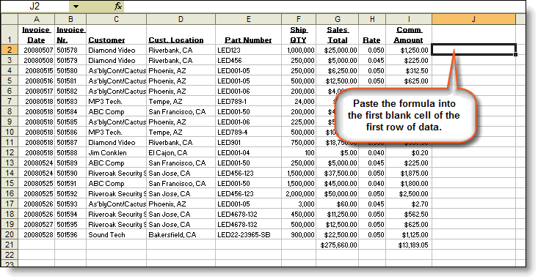Click the fx insert function icon

coord(117,6)
